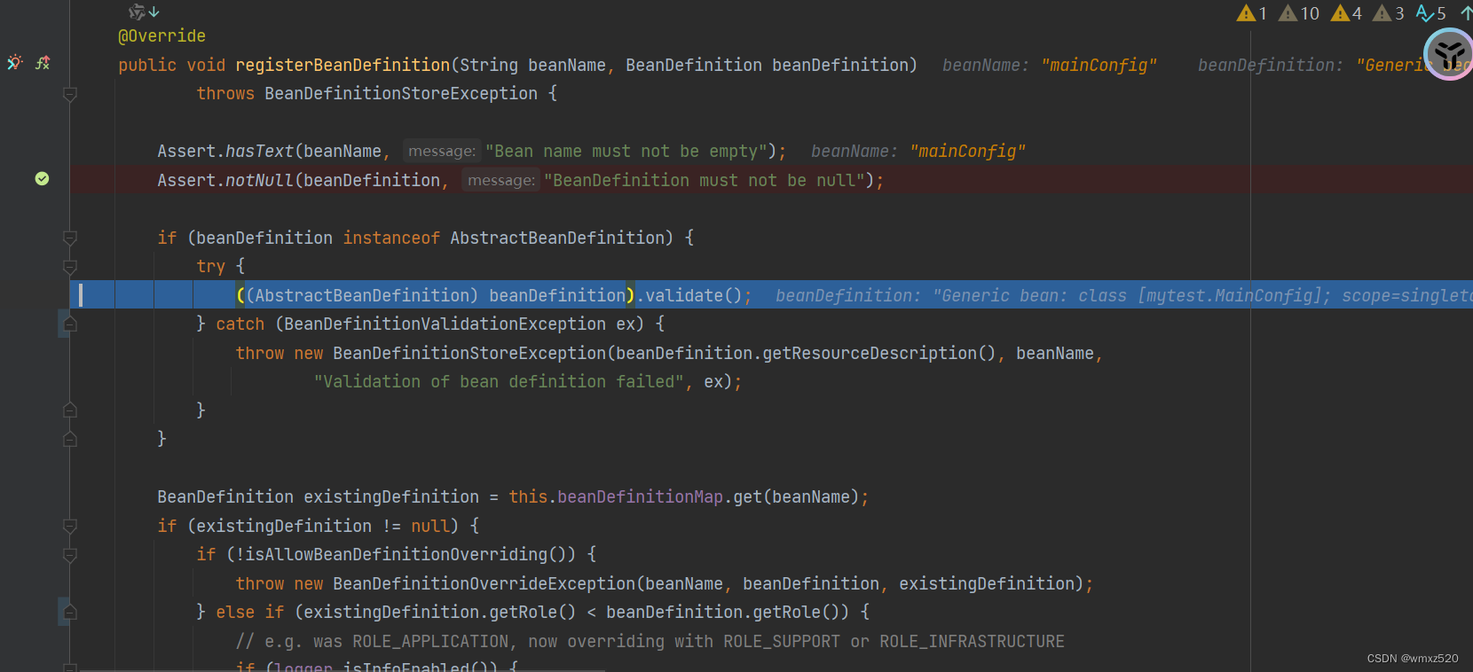This screenshot has width=1473, height=672.
Task: Click the up arrow for previous highlighted problem
Action: pos(1466,12)
